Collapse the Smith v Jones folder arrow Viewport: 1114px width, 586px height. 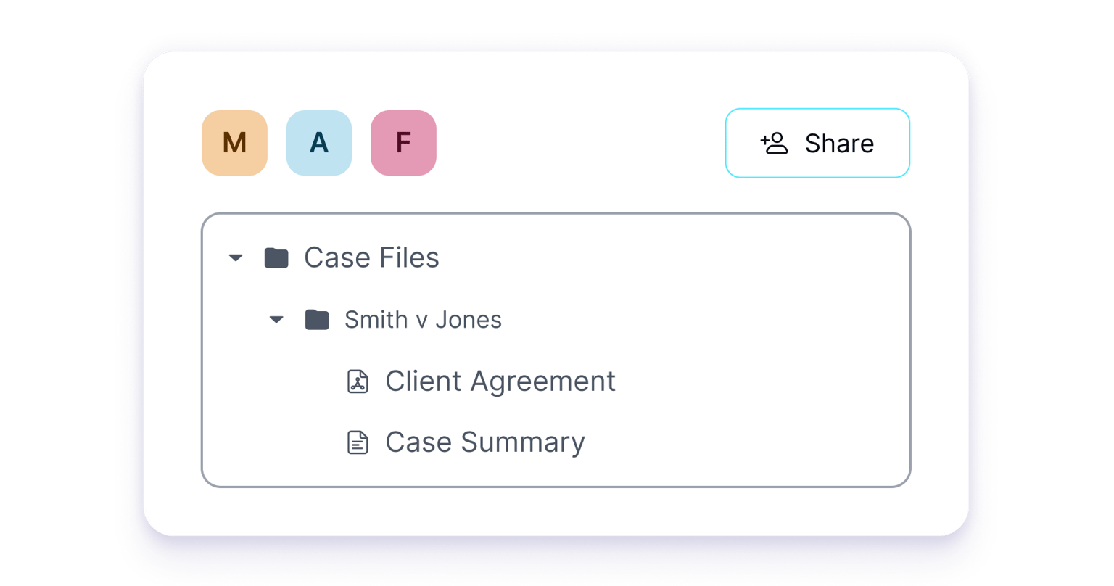(276, 320)
